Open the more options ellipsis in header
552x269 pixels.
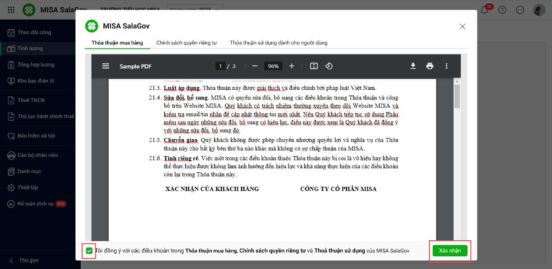[520, 10]
